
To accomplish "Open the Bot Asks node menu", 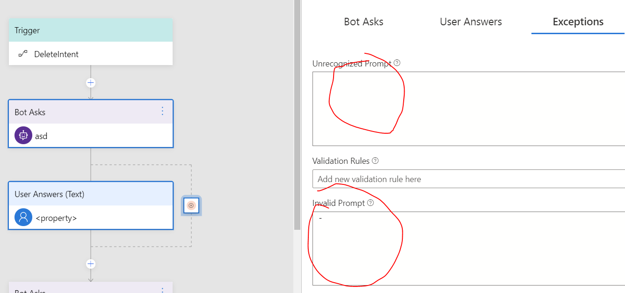I will tap(162, 111).
